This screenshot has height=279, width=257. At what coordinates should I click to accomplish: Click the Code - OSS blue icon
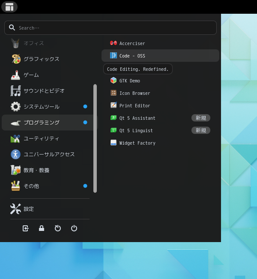(x=114, y=55)
